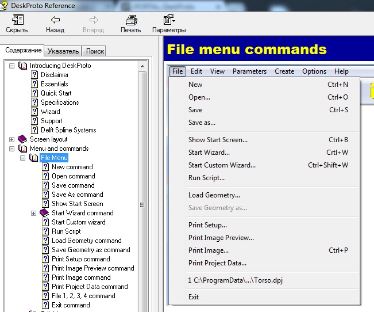Click the DeskProto Reference title bar icon
374x312 pixels.
3,5
